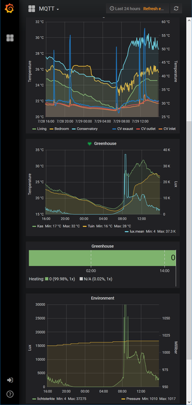Open the help question mark icon
The width and height of the screenshot is (192, 405).
click(10, 394)
